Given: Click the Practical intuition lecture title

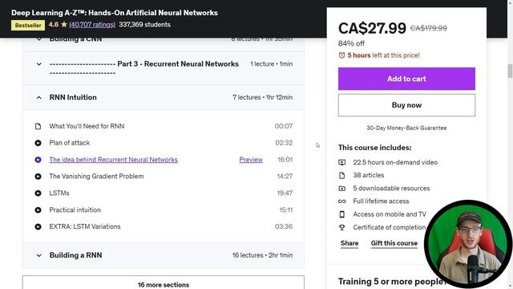Looking at the screenshot, I should [75, 210].
